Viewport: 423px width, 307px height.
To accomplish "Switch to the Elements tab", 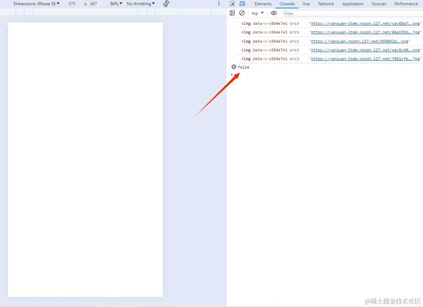I will [263, 3].
